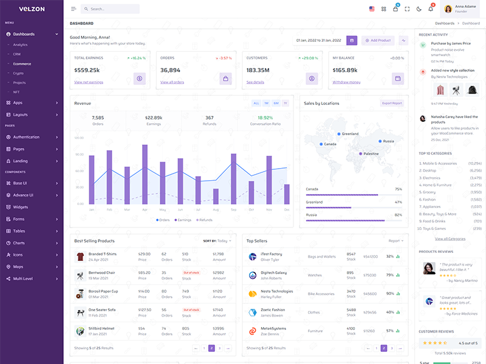Click the Add Product button
This screenshot has width=486, height=364.
(x=378, y=40)
